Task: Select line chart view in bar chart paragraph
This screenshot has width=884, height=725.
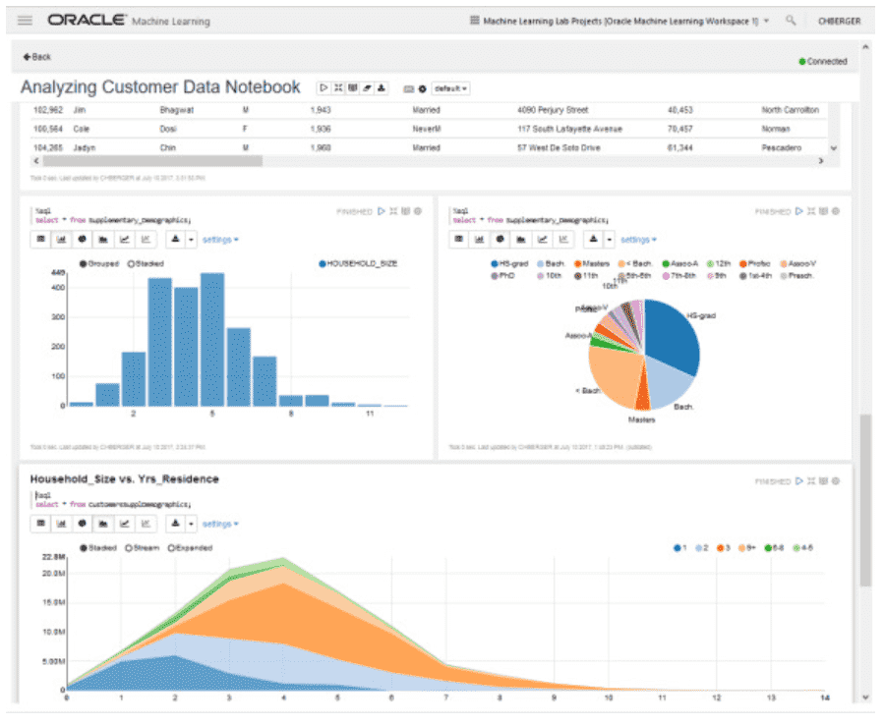Action: pos(125,240)
